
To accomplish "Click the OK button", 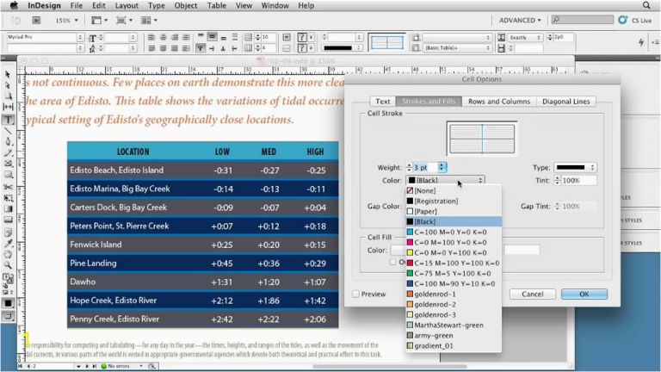I will pos(584,294).
